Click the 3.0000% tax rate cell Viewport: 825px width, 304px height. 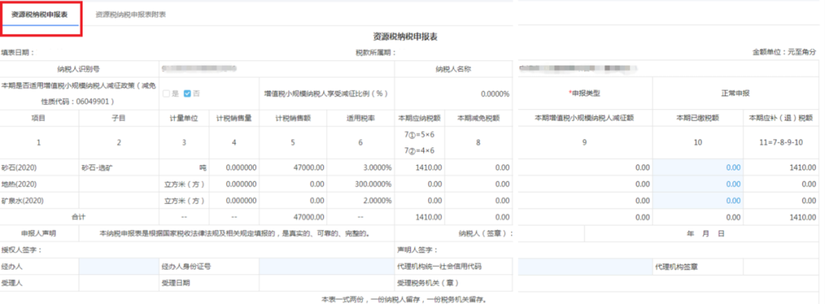(361, 168)
